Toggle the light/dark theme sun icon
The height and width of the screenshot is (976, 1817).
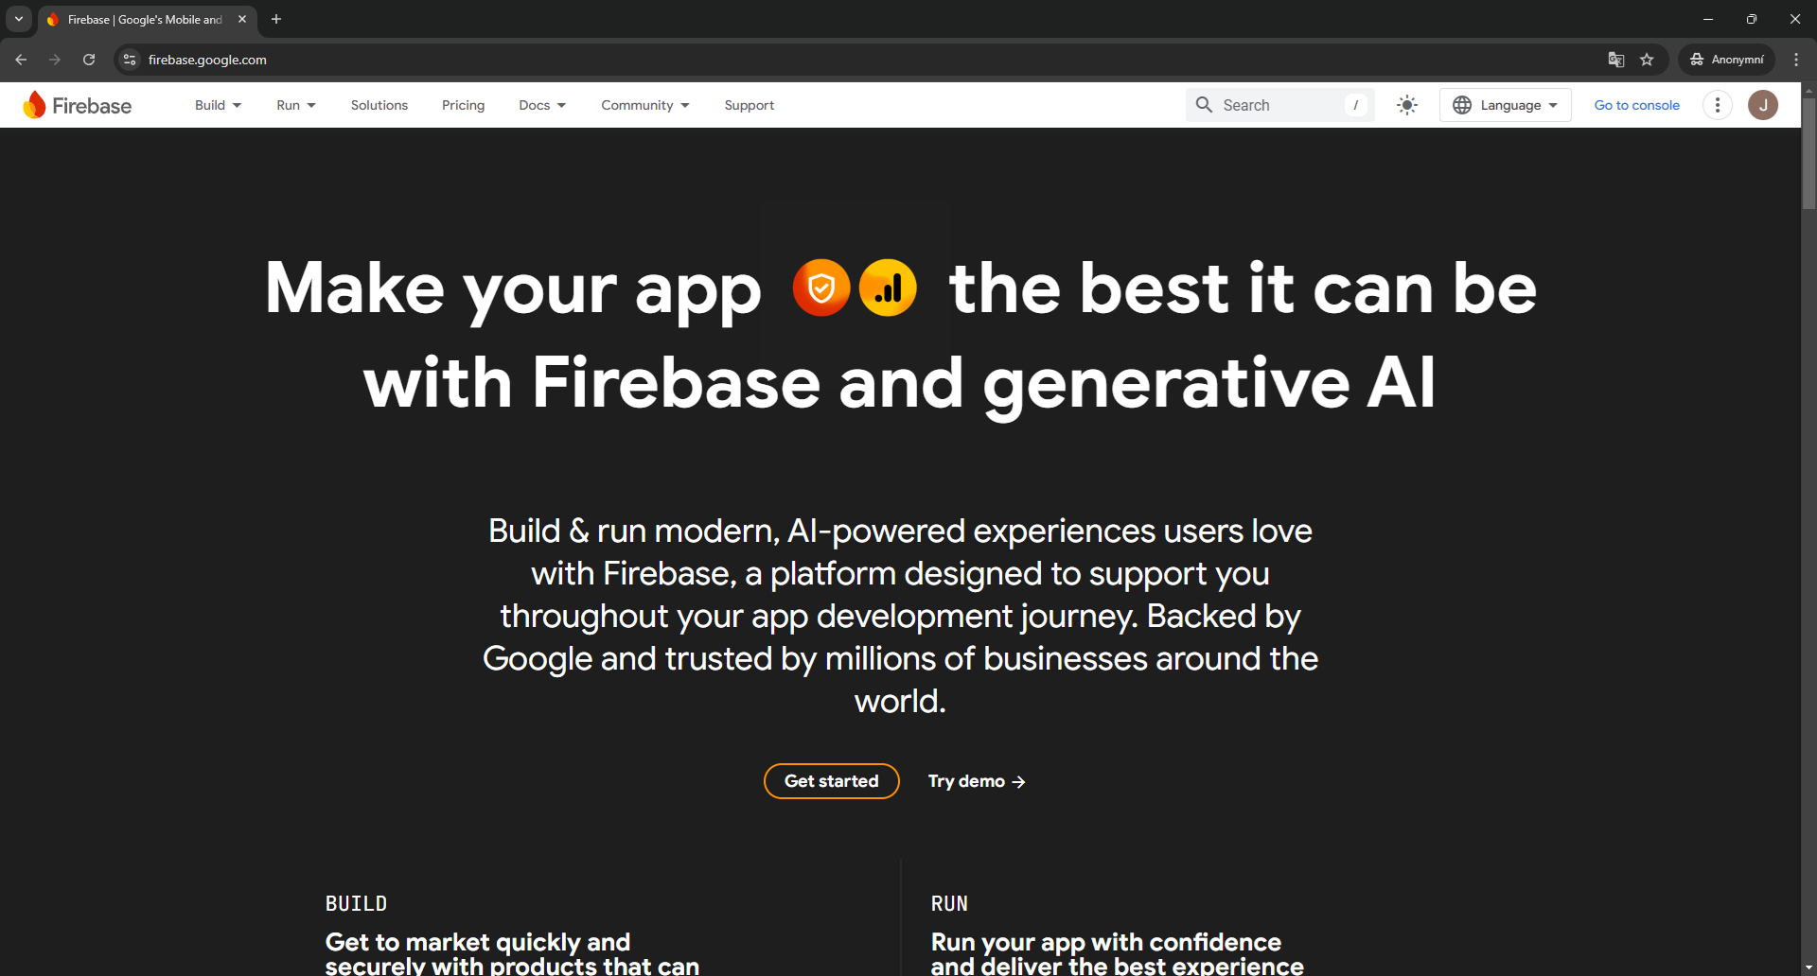click(x=1407, y=105)
